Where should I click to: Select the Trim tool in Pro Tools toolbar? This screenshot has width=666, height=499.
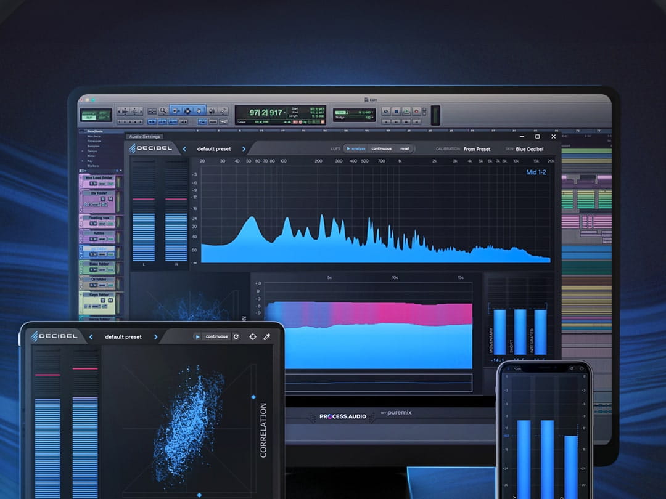[x=176, y=111]
